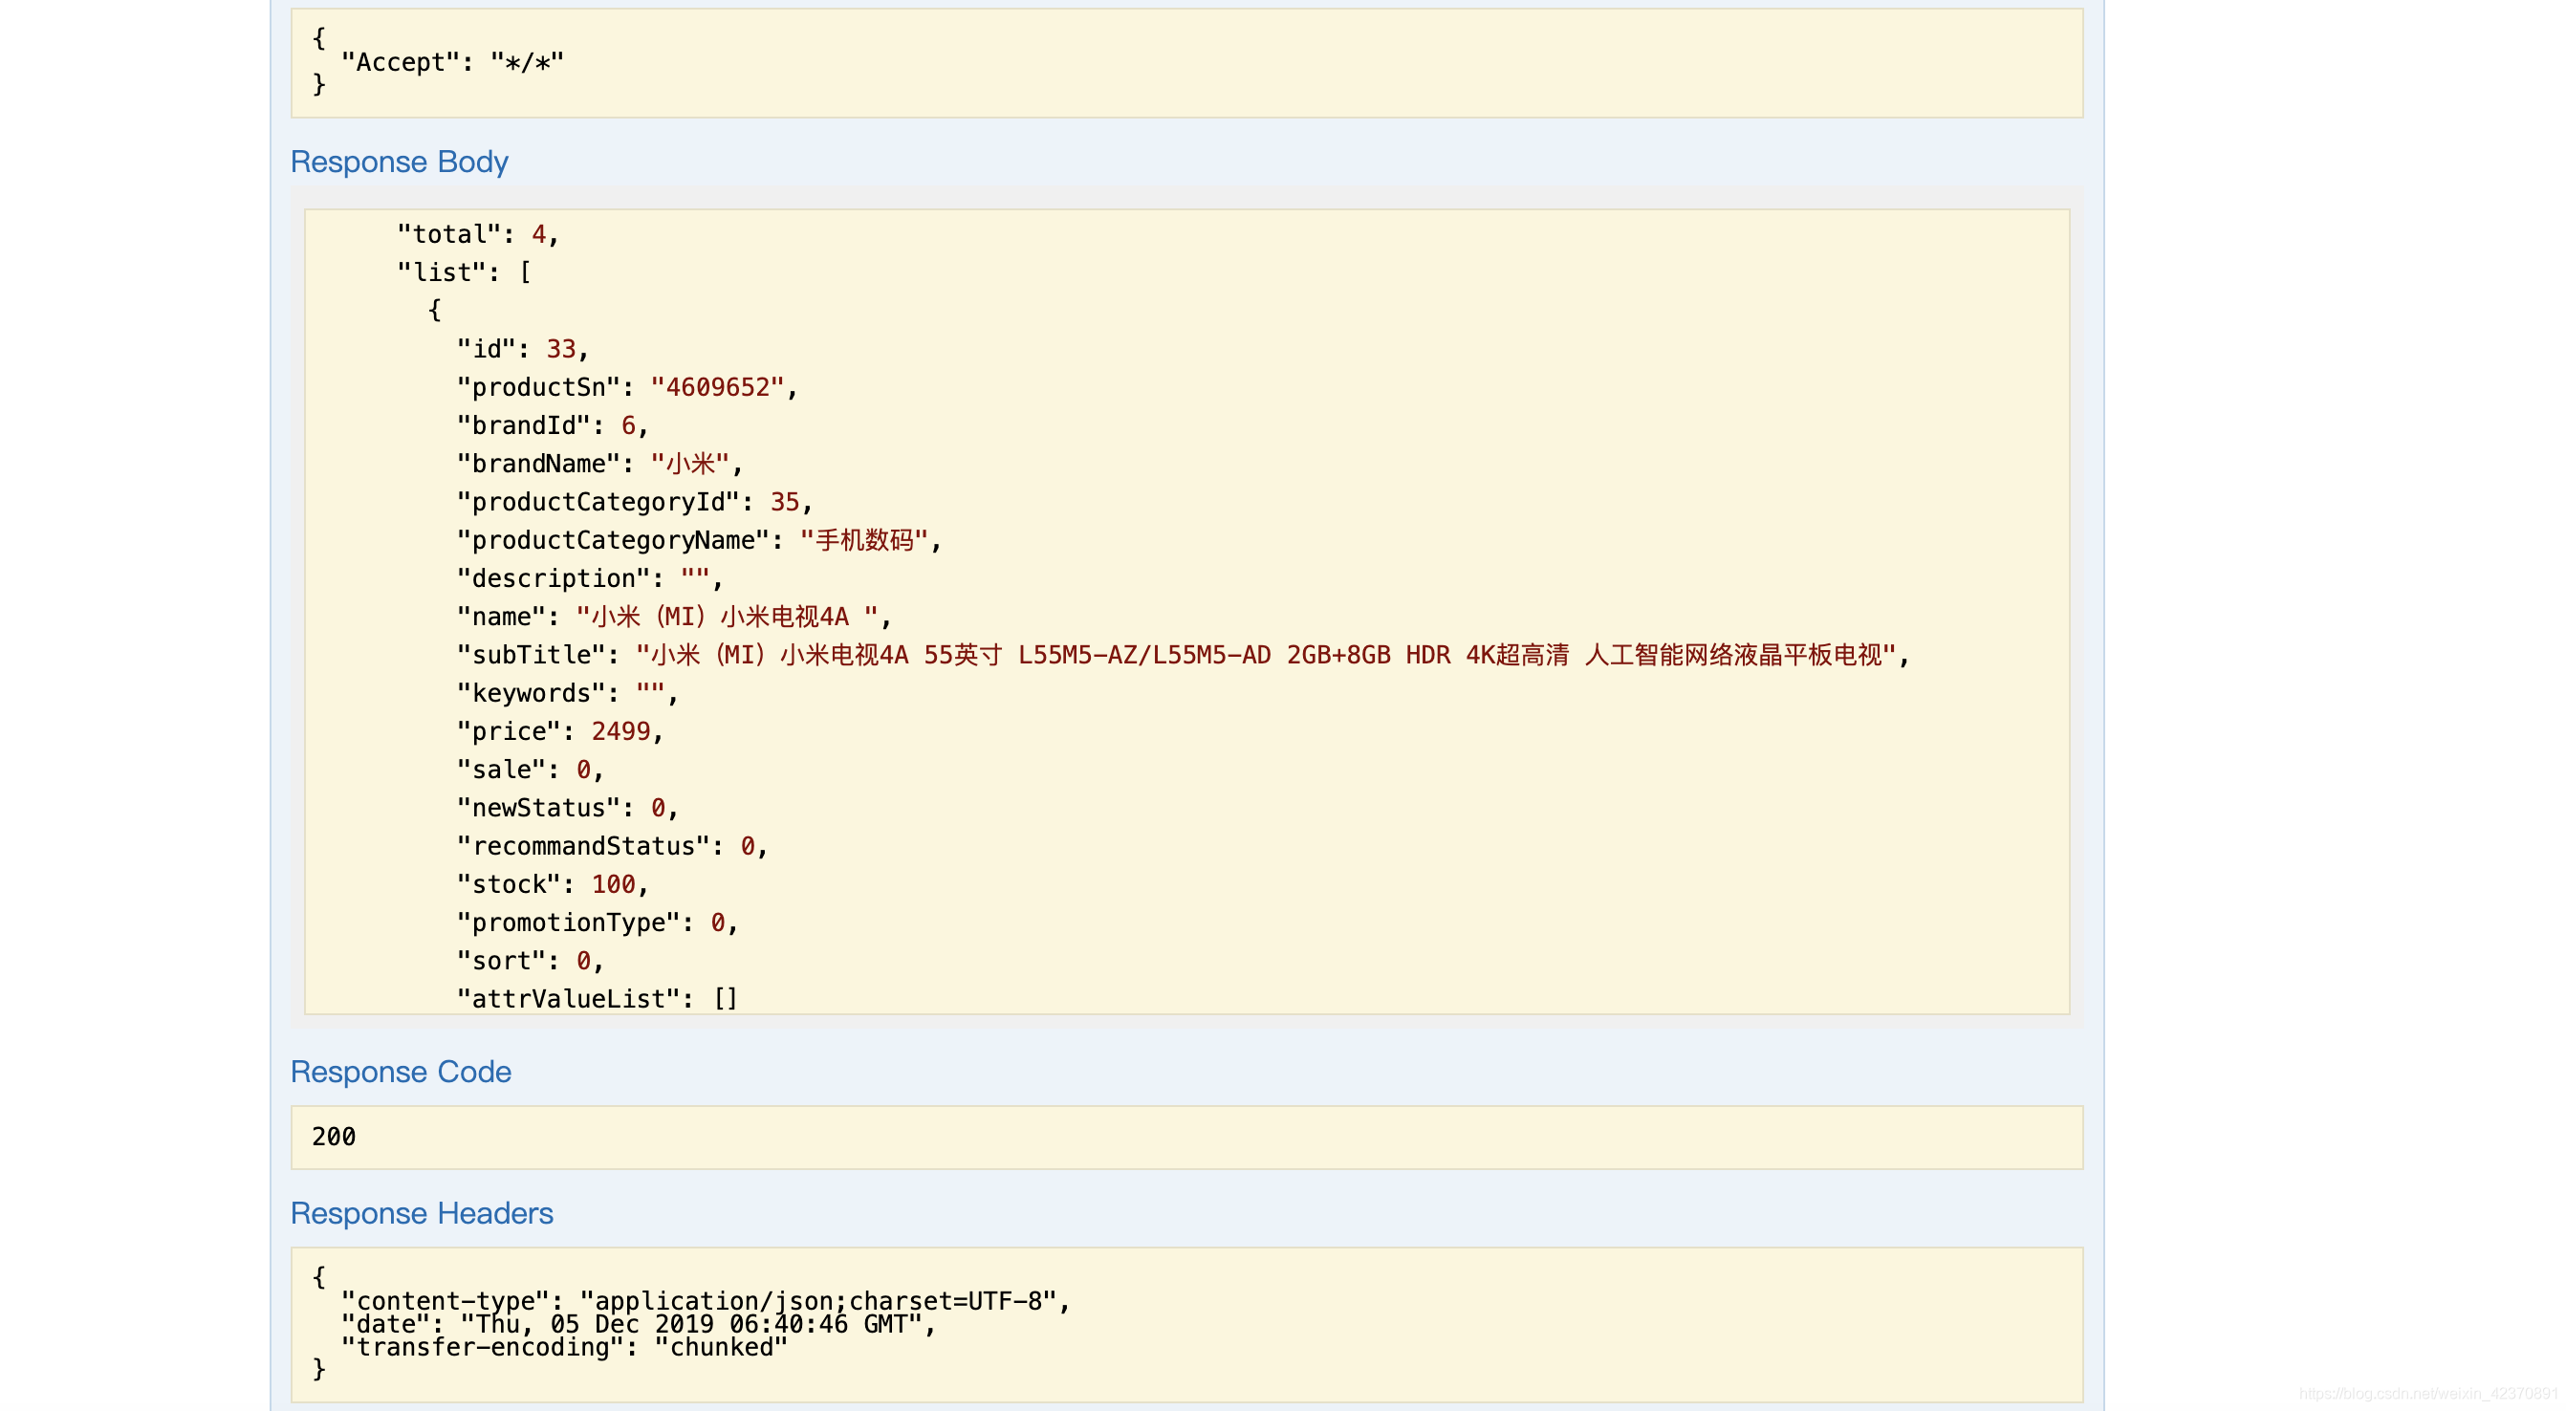Click the "sort": 0 line
The image size is (2566, 1411).
click(x=530, y=961)
